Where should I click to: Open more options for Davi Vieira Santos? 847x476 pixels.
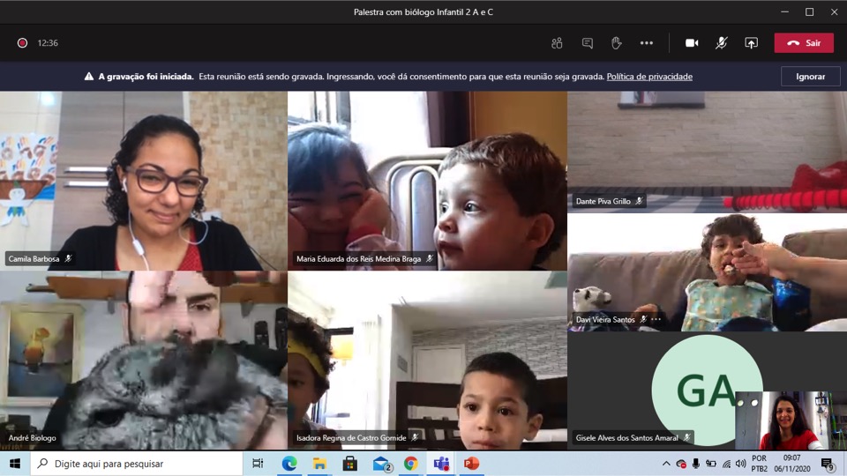656,320
